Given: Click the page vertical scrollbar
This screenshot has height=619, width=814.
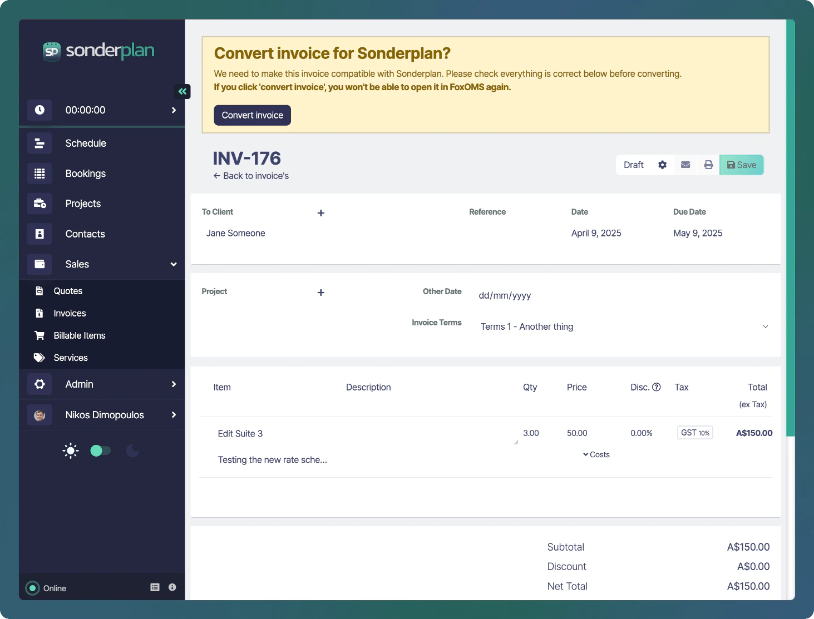Looking at the screenshot, I should (x=790, y=228).
